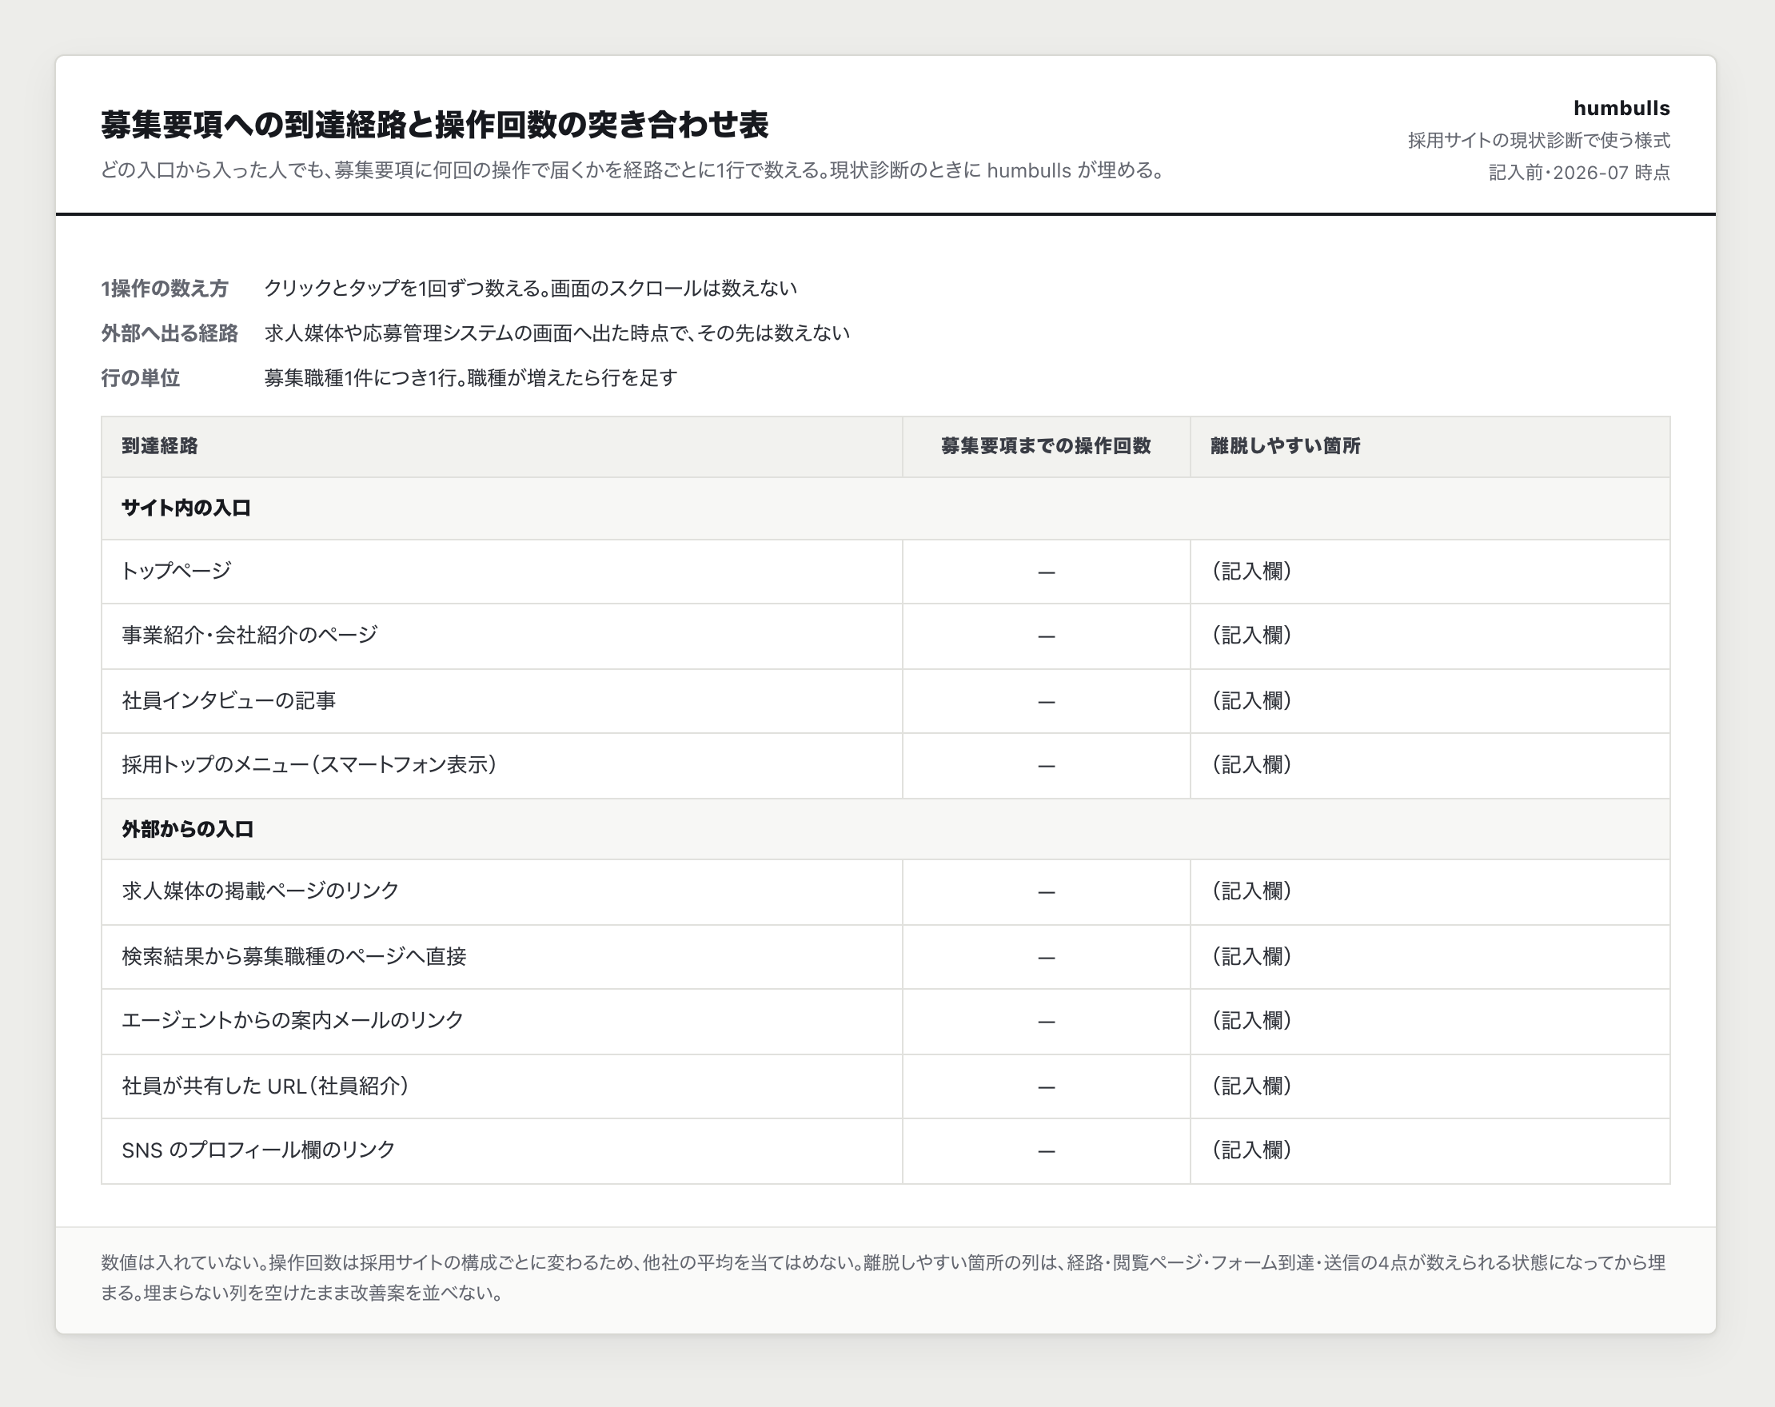The width and height of the screenshot is (1775, 1407).
Task: Click the row label トップページ
Action: pos(176,571)
